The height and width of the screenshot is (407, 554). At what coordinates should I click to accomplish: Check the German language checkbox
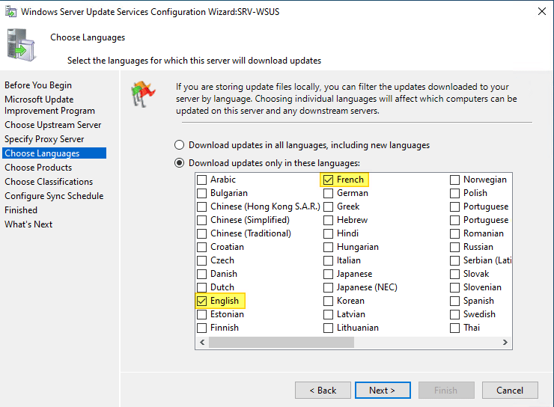[328, 193]
